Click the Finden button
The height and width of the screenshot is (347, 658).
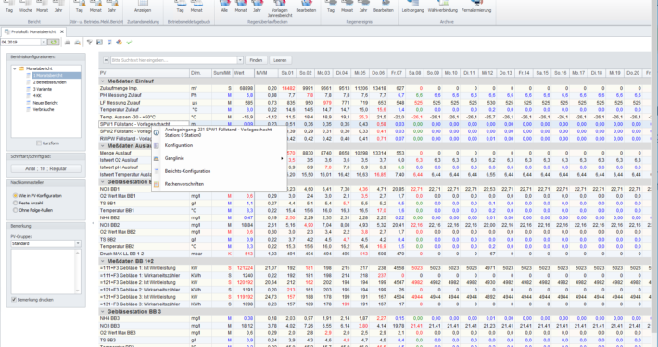click(x=256, y=60)
